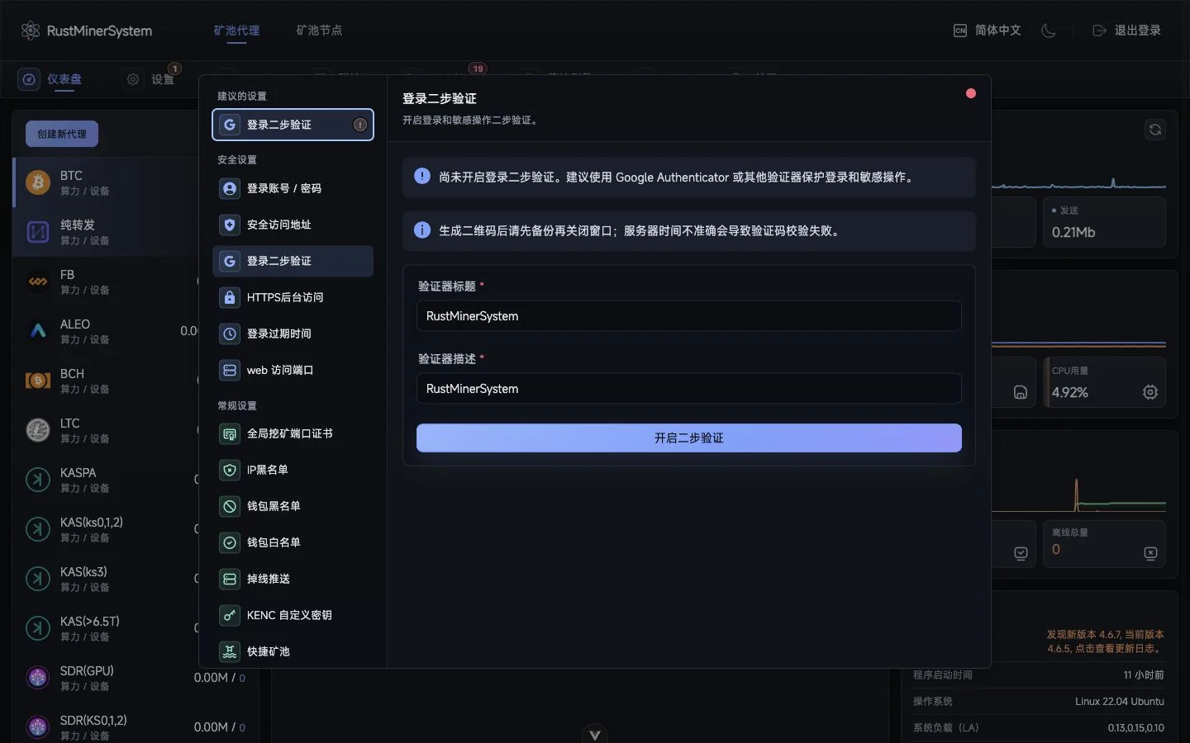Image resolution: width=1190 pixels, height=743 pixels.
Task: Open suggested 登录二步验证 item with warning badge
Action: [x=293, y=125]
